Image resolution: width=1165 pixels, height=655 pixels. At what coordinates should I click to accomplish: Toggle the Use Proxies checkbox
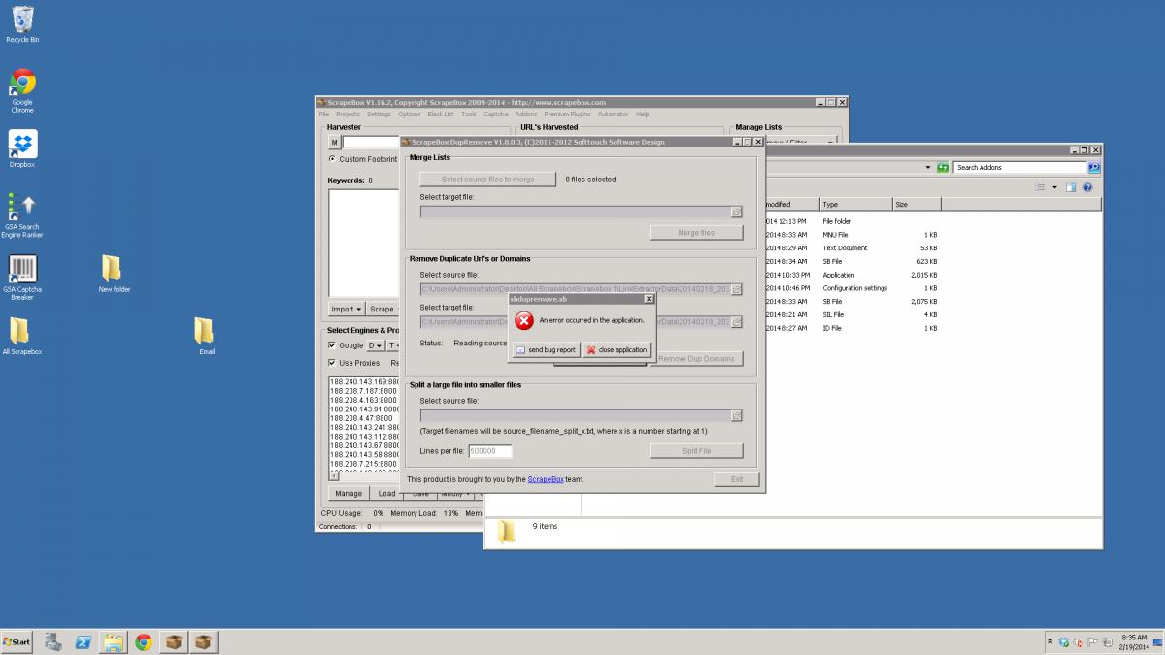click(x=332, y=363)
